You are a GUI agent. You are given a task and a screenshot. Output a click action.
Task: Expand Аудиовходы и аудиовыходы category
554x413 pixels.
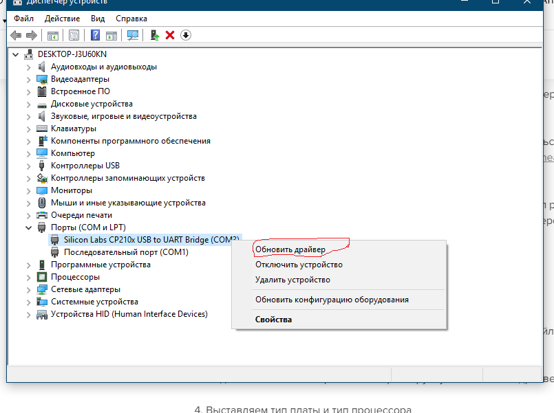pyautogui.click(x=29, y=67)
